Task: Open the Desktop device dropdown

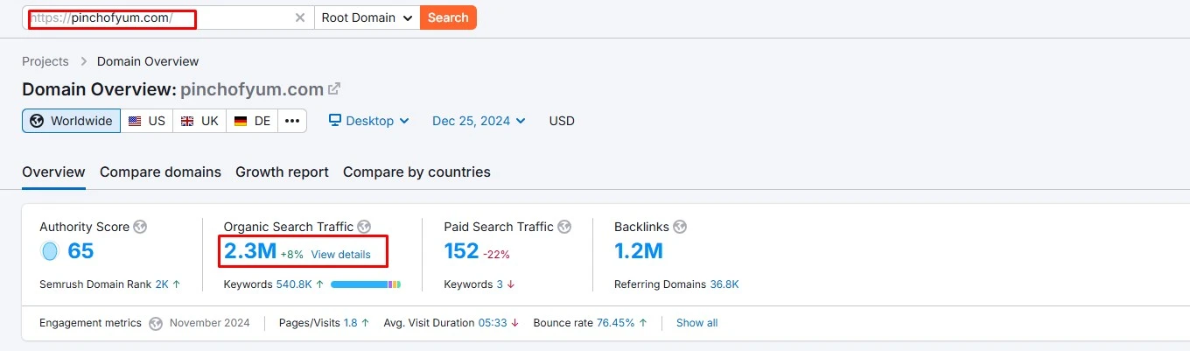Action: tap(369, 121)
